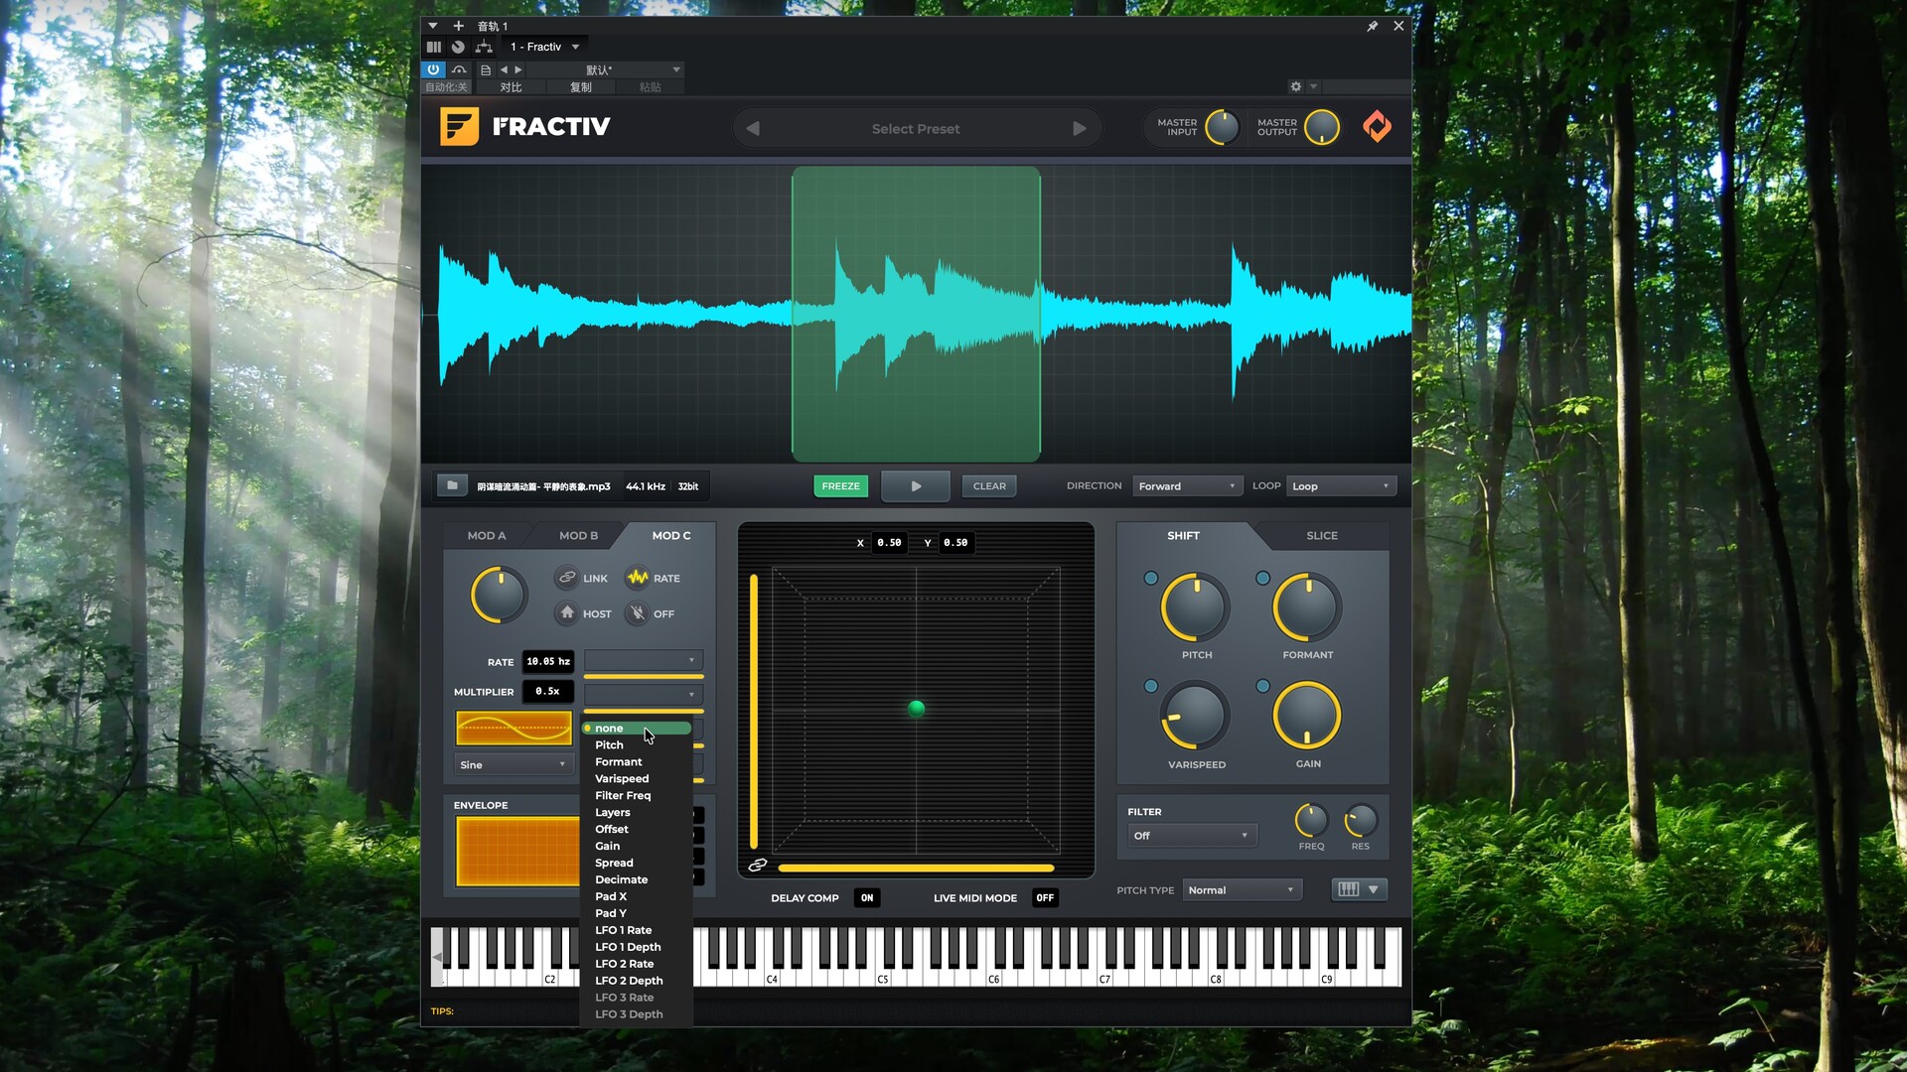Viewport: 1907px width, 1072px height.
Task: Toggle the Freeze function
Action: click(x=840, y=485)
